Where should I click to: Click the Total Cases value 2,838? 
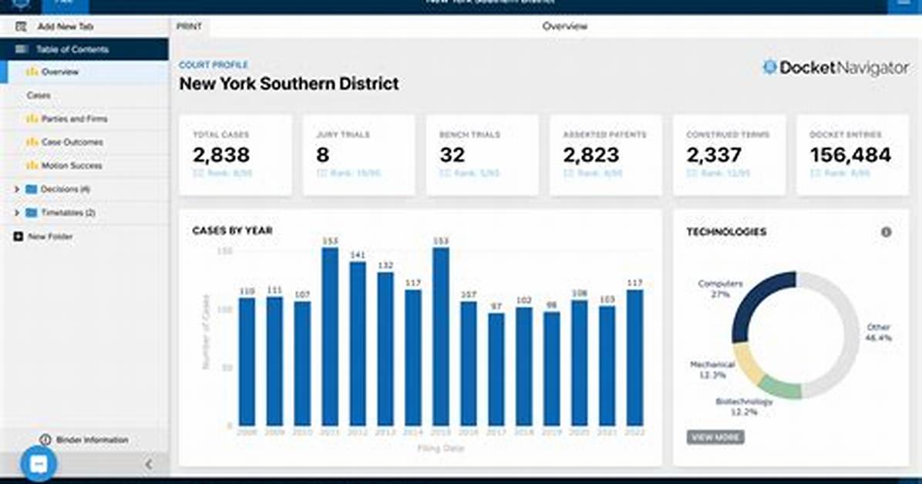(x=221, y=155)
